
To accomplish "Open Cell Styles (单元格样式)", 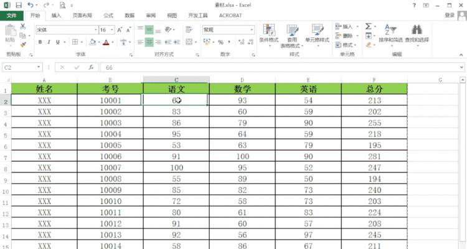I will [x=317, y=35].
